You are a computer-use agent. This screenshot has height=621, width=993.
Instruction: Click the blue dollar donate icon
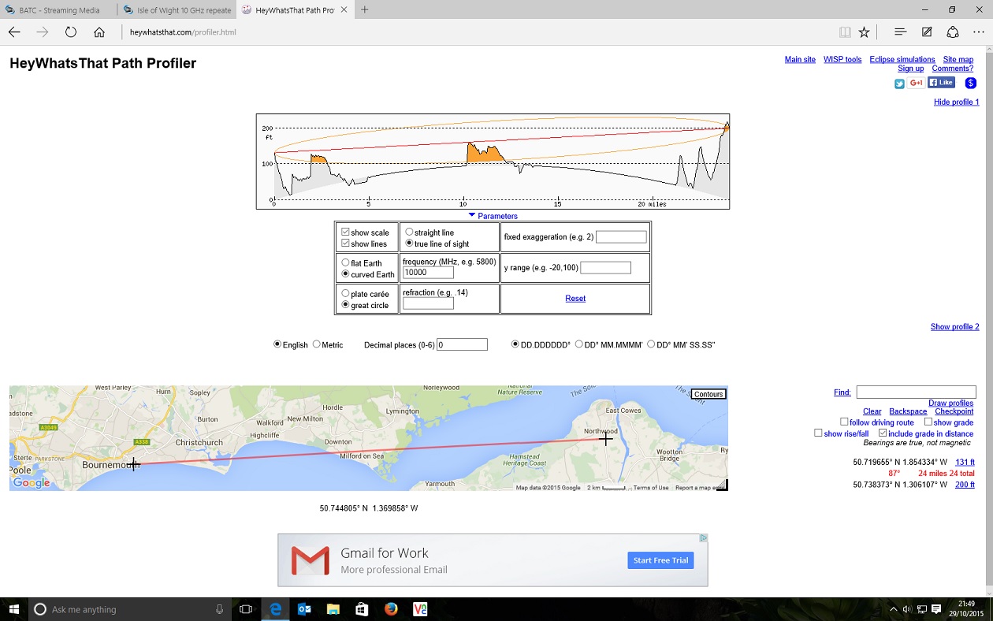point(971,83)
